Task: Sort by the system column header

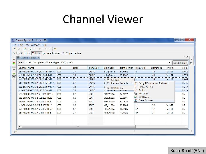Action: (x=173, y=68)
